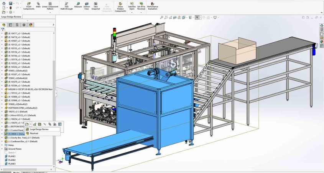The height and width of the screenshot is (173, 324).
Task: Activate the Measure tool
Action: point(78,5)
